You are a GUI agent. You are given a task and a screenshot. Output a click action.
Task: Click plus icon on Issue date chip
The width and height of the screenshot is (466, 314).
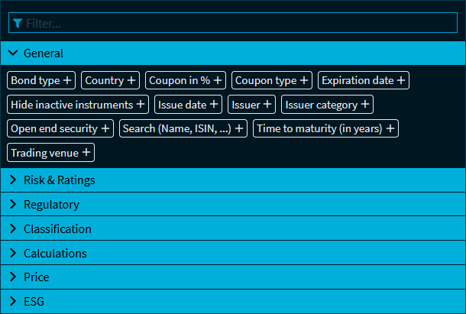[214, 104]
